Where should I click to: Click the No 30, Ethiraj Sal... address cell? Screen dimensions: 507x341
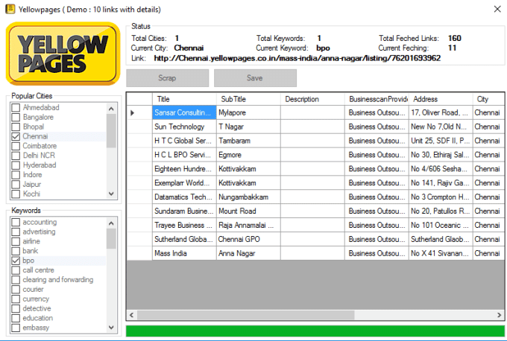coord(441,155)
